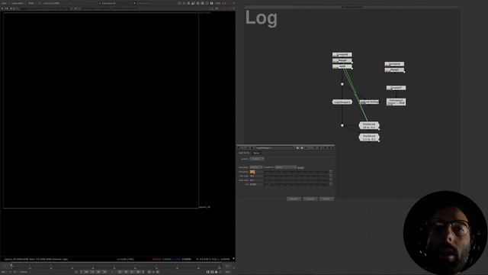488x275 pixels.
Task: Click the upper Dot node on the pipe
Action: click(x=342, y=84)
